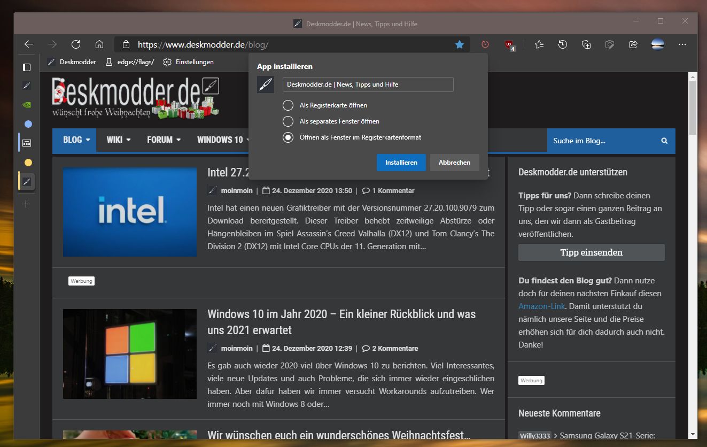The image size is (707, 447).
Task: Open the Intel logo article thumbnail
Action: [x=130, y=212]
